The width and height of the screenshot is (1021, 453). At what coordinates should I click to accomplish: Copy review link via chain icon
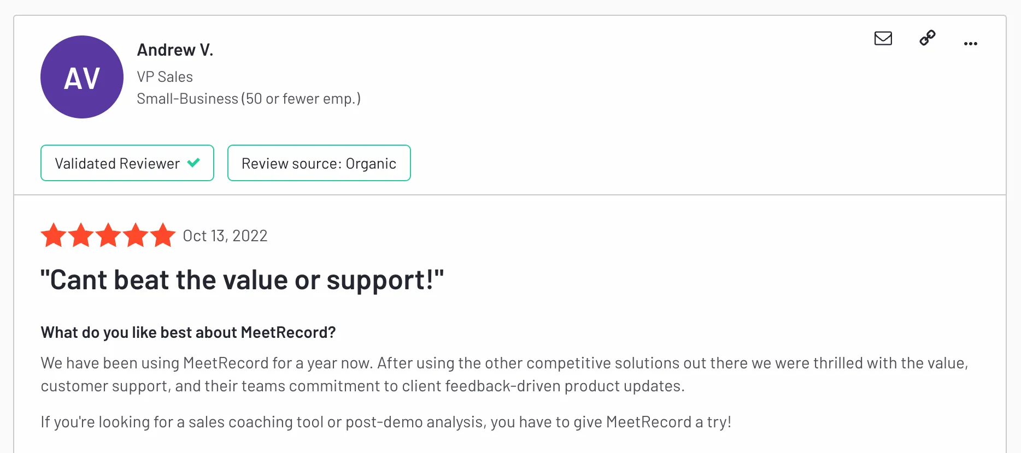928,38
